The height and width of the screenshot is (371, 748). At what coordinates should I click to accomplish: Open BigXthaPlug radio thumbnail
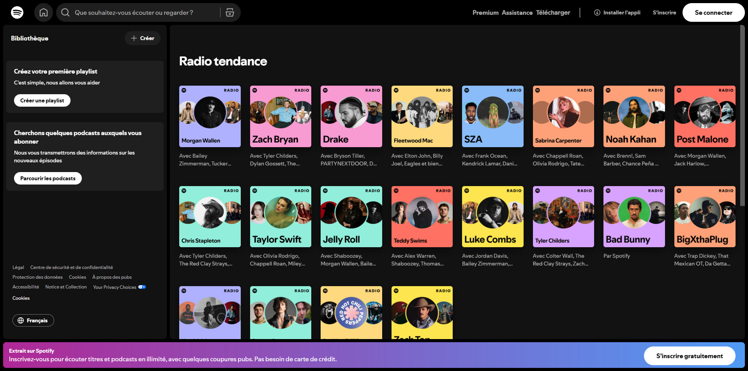pyautogui.click(x=705, y=216)
